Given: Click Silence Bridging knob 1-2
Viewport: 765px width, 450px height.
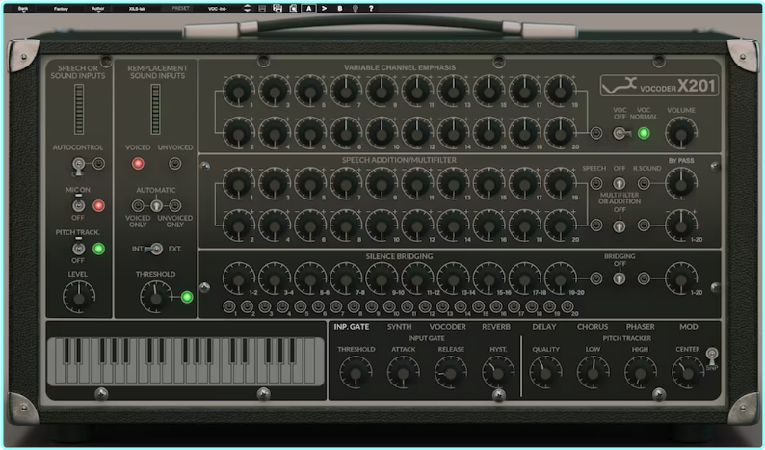Looking at the screenshot, I should pyautogui.click(x=238, y=278).
